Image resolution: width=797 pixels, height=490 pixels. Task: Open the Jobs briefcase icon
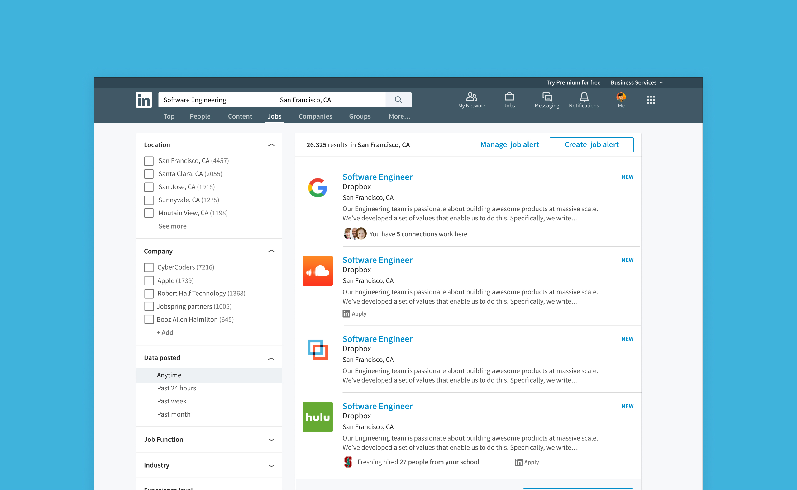tap(509, 100)
